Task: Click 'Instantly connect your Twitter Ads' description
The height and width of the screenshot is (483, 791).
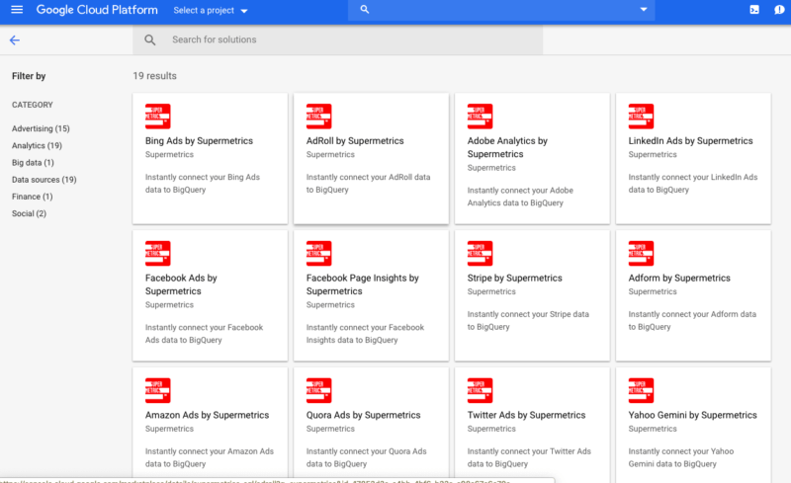Action: [x=529, y=457]
